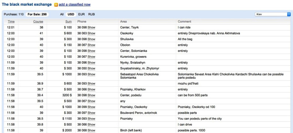This screenshot has width=293, height=133.
Task: Click comment 'entirely Dneprrovskaya nab. Anna Akhmatova'
Action: click(209, 34)
